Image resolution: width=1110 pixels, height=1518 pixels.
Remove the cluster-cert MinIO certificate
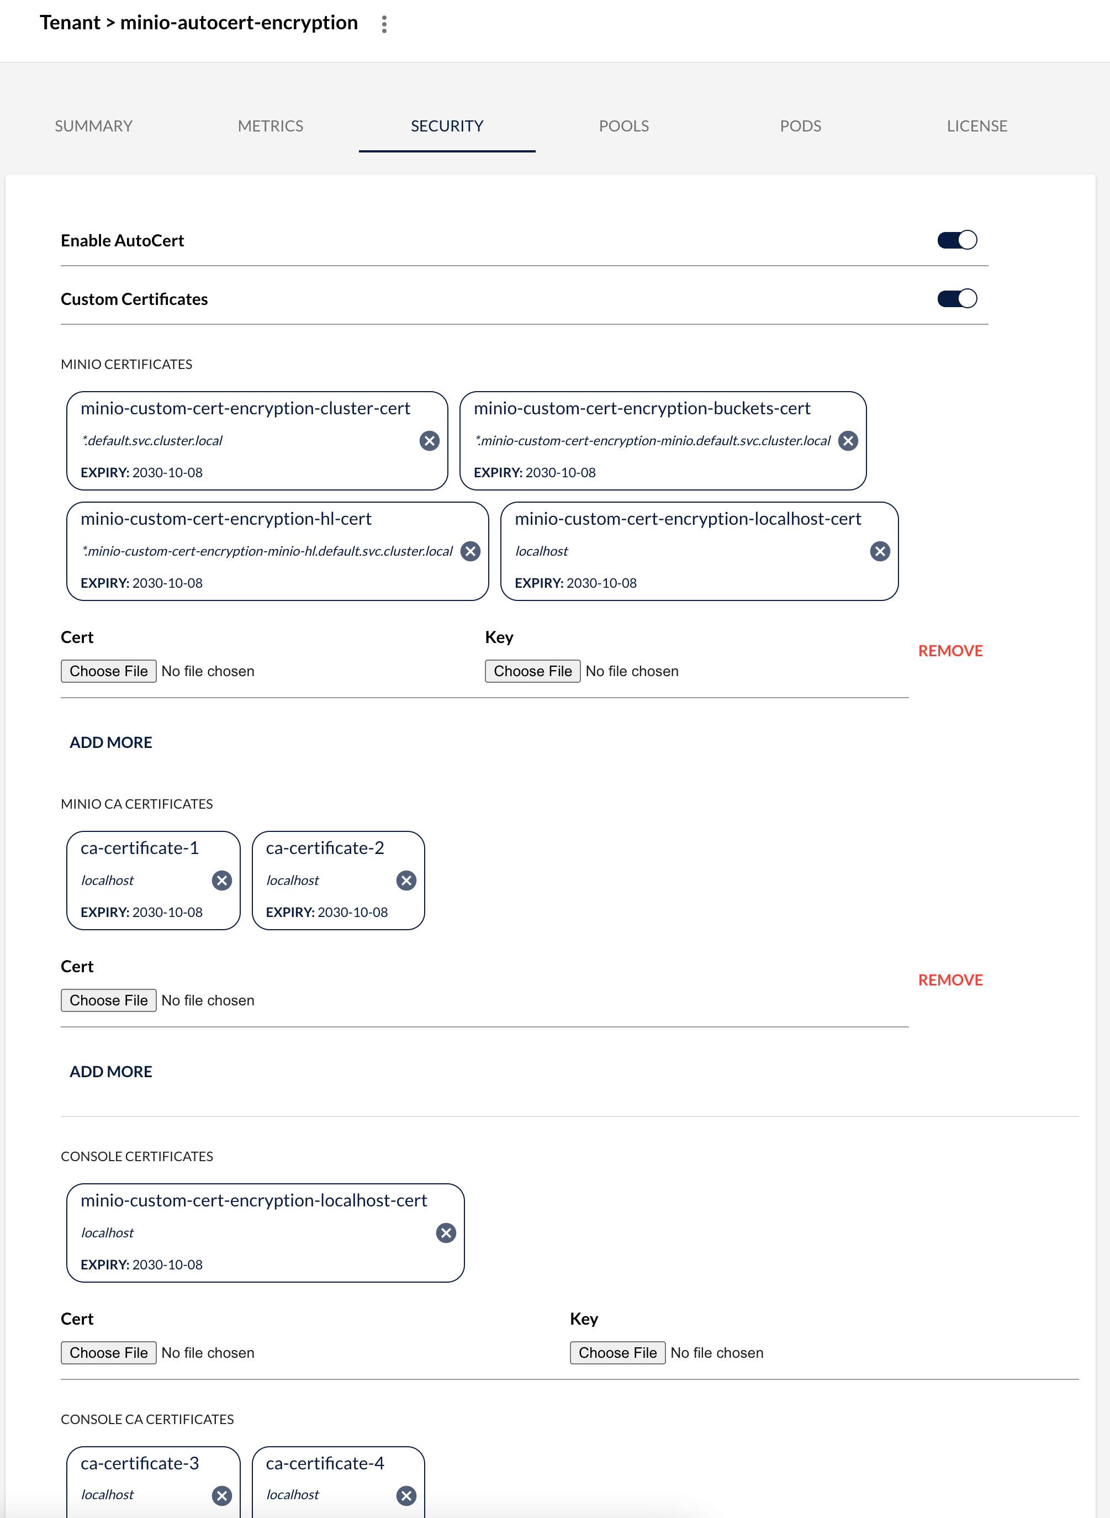tap(429, 441)
